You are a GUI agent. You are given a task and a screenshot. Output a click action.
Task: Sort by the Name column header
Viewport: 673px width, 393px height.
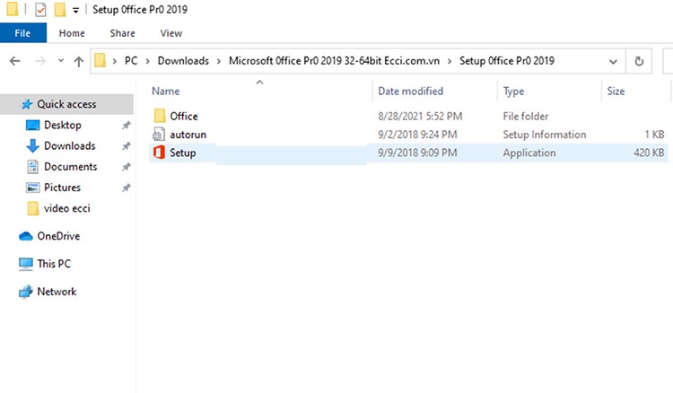[x=166, y=92]
